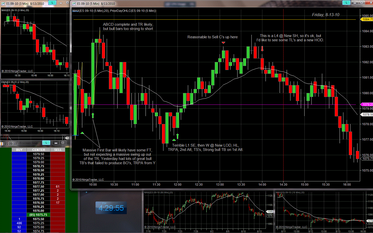373x233 pixels.
Task: Click the chart icon in the 5 Min window title bar
Action: click(74, 4)
